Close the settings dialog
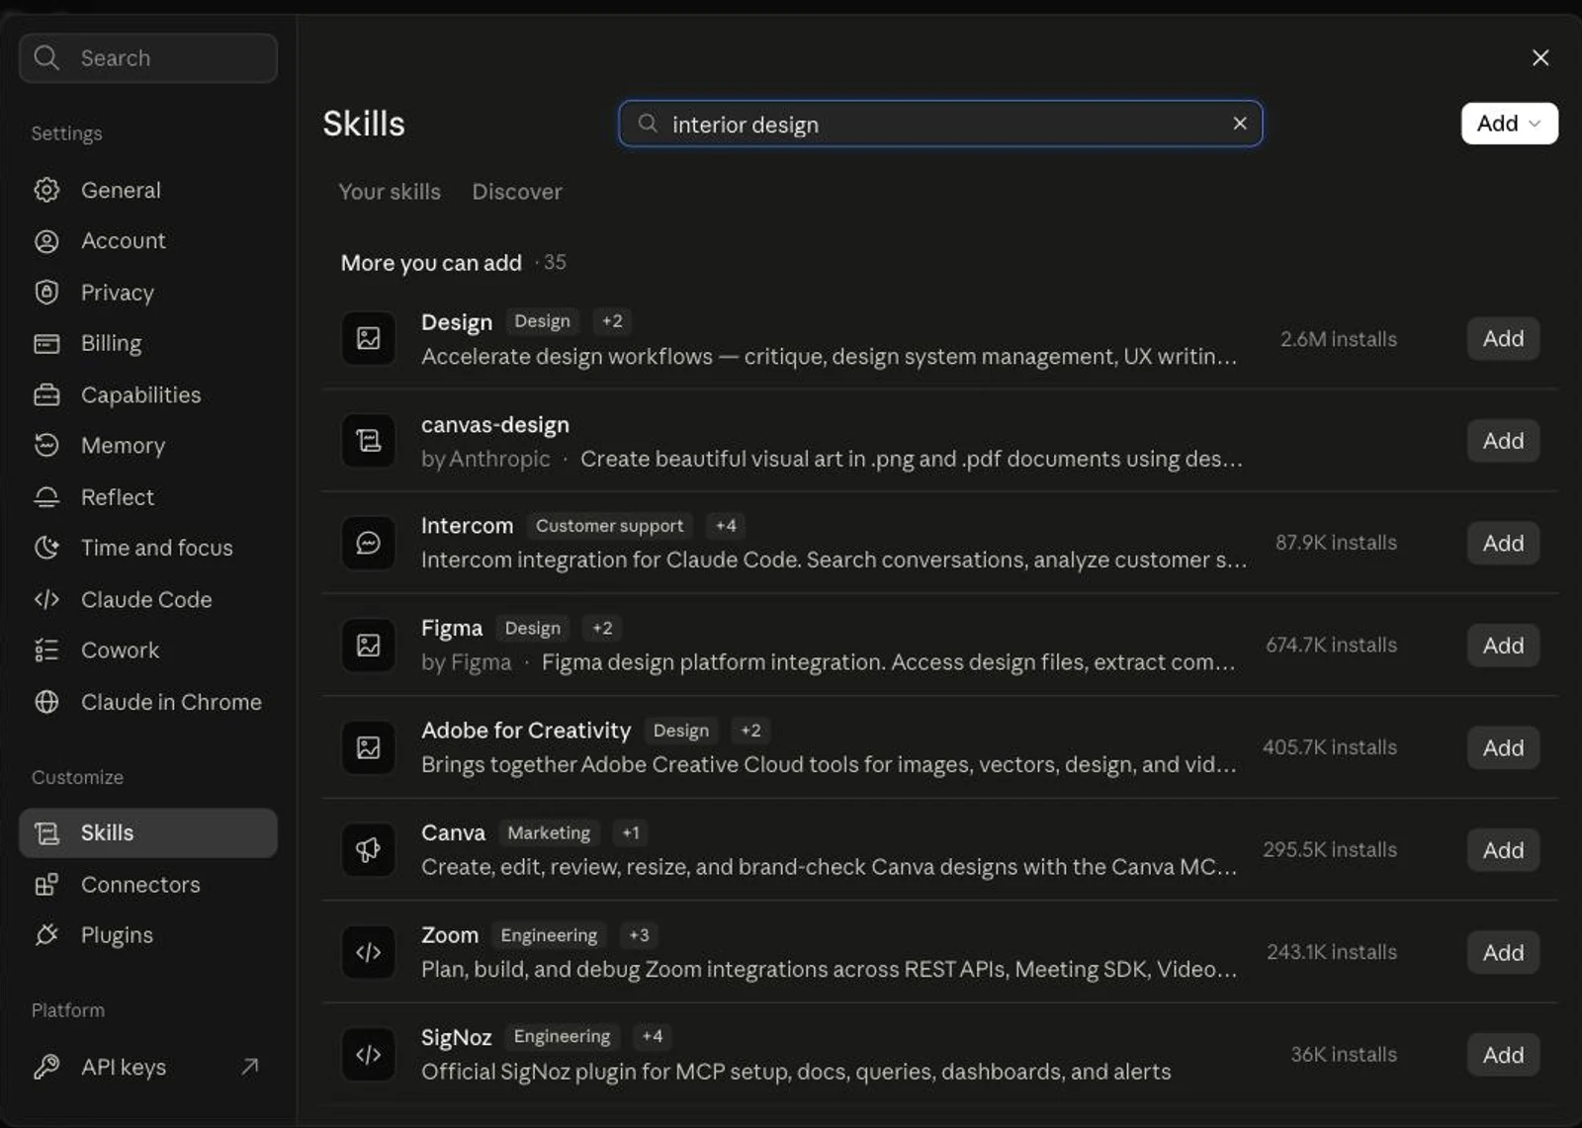The width and height of the screenshot is (1582, 1128). pyautogui.click(x=1540, y=57)
